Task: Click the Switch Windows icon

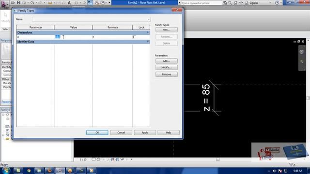Action: point(103,3)
